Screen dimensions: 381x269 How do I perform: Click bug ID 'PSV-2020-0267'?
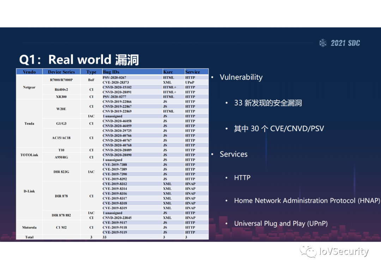tap(114, 78)
